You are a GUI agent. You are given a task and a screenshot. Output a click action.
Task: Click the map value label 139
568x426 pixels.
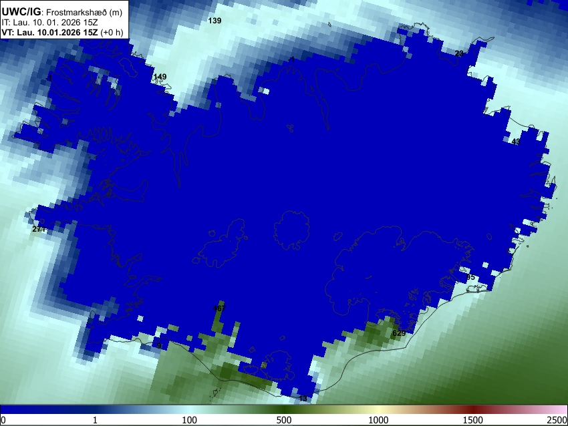pos(215,21)
